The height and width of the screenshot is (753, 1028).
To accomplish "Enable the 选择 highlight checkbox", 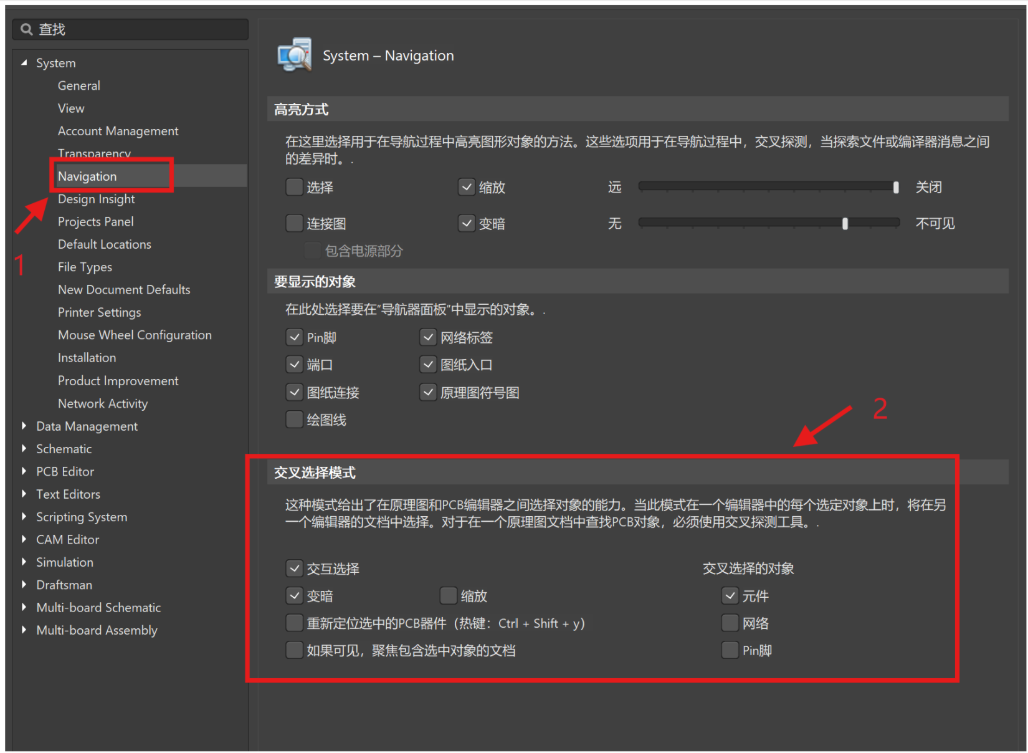I will (294, 187).
